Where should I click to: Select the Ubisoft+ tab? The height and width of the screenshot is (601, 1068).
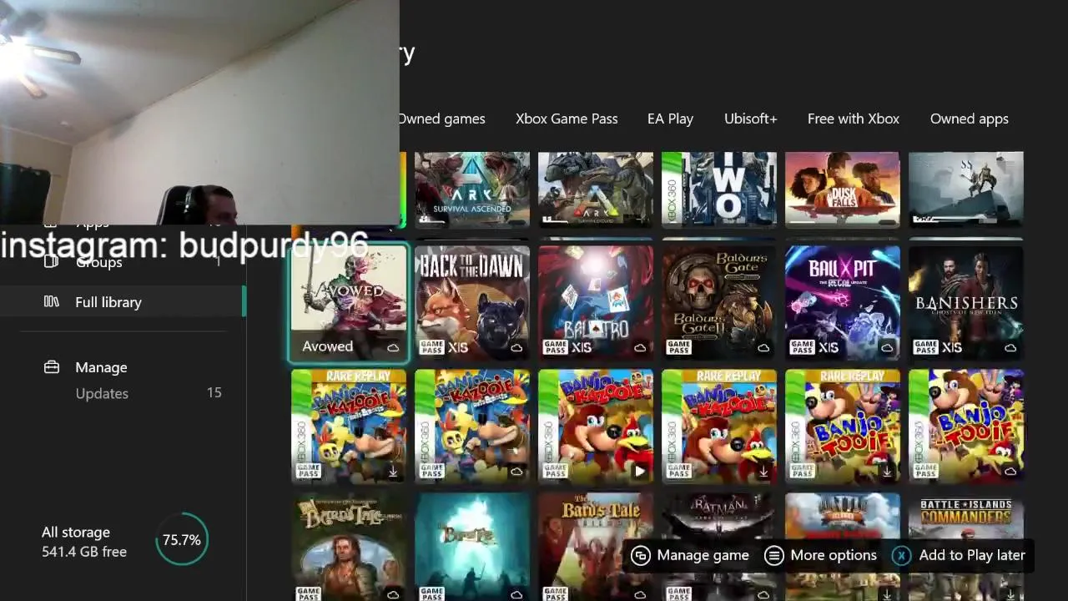click(750, 119)
